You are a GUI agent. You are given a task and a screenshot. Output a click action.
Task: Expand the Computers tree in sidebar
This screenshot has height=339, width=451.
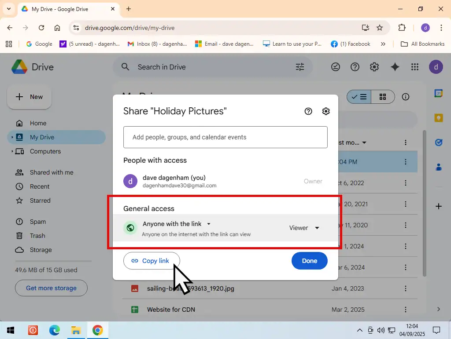12,151
